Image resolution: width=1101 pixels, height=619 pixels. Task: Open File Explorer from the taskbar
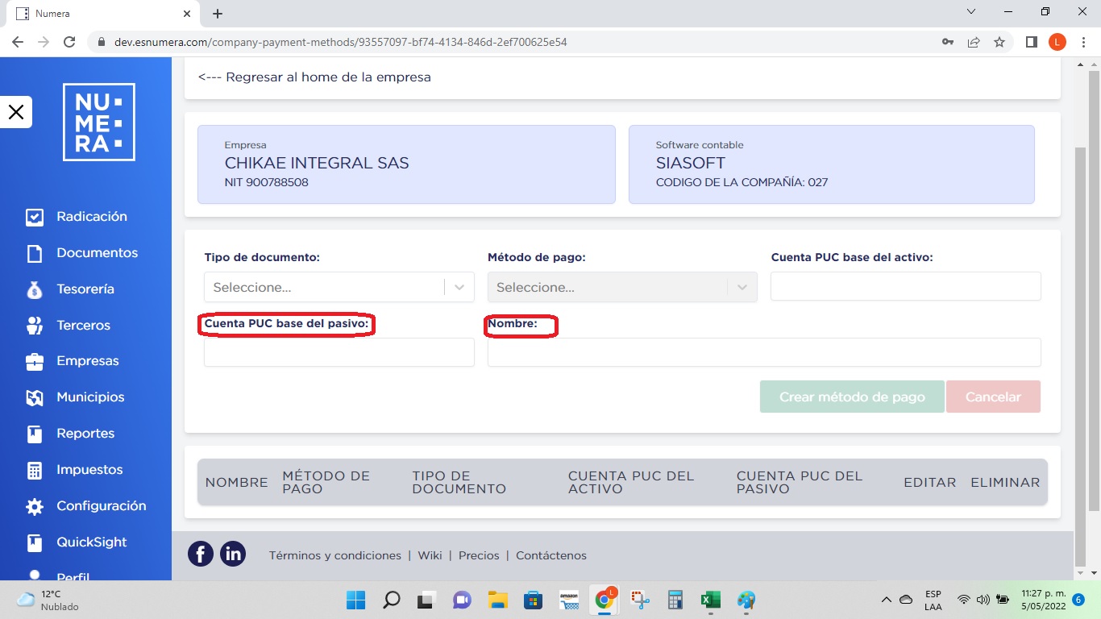pyautogui.click(x=497, y=600)
